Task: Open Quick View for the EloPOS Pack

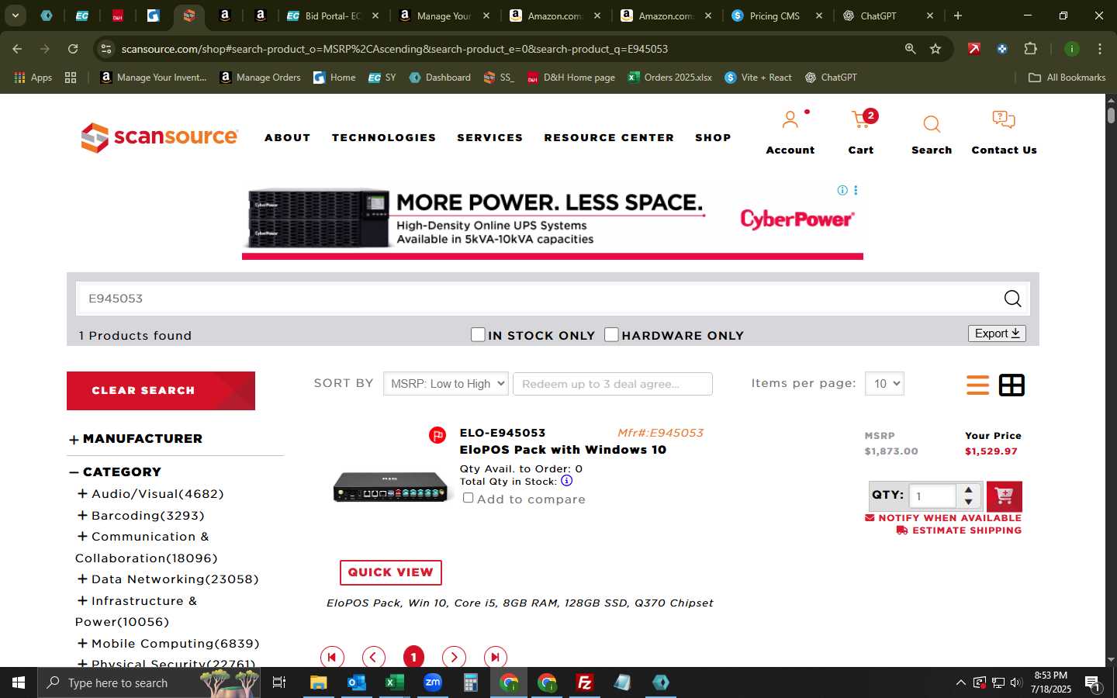Action: pos(391,572)
